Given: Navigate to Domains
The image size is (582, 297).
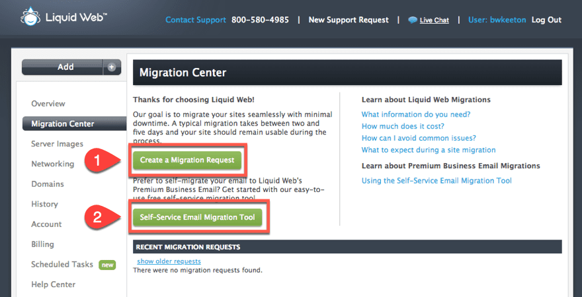Looking at the screenshot, I should 48,184.
